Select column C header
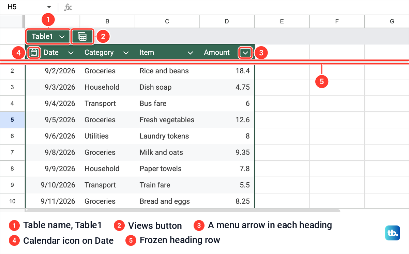409x254 pixels. (x=167, y=21)
